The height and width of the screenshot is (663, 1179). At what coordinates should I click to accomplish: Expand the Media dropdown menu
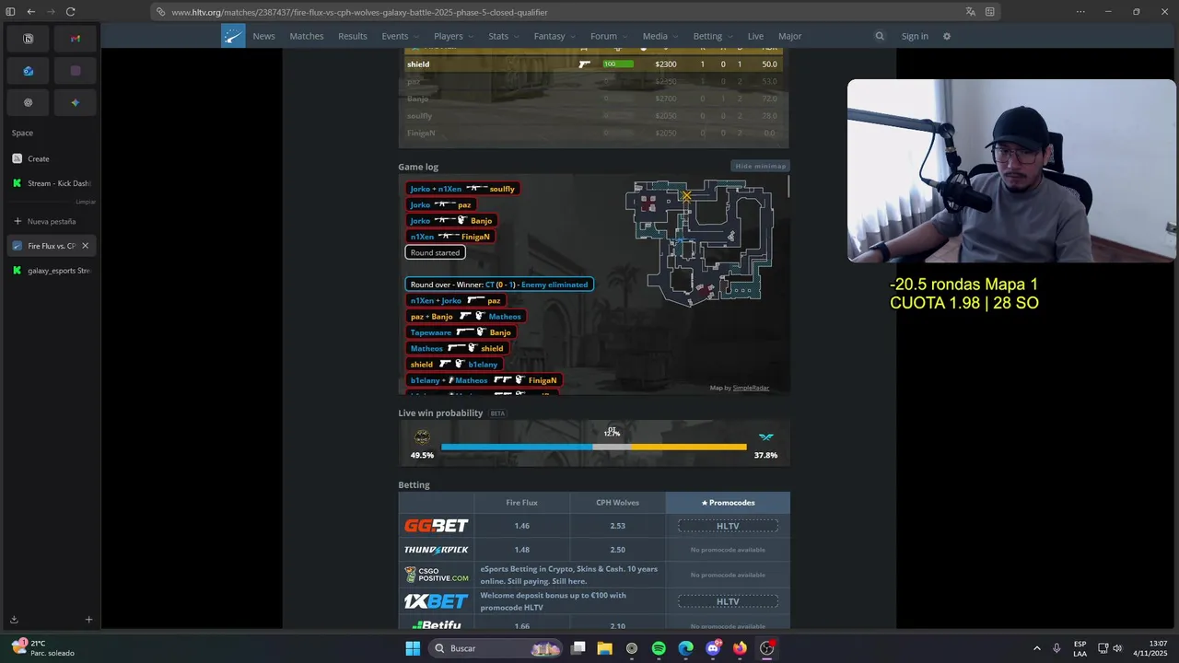(661, 36)
